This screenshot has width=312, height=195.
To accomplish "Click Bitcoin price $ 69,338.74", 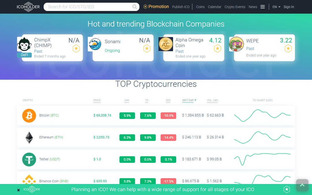I will point(102,115).
